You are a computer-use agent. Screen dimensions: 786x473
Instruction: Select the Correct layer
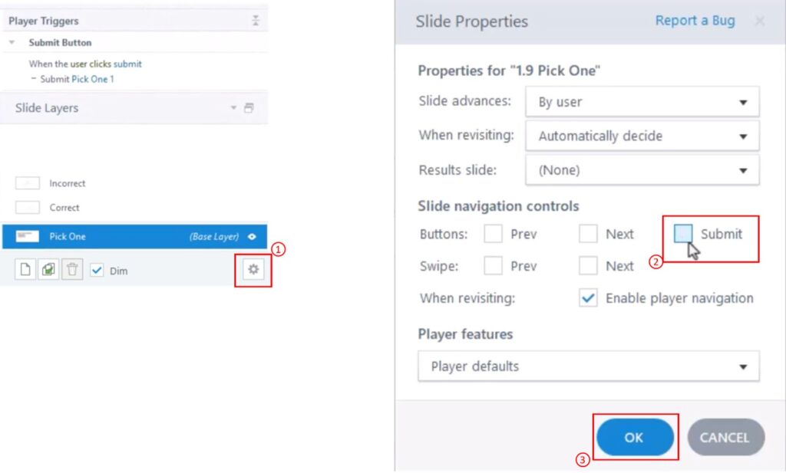coord(64,208)
